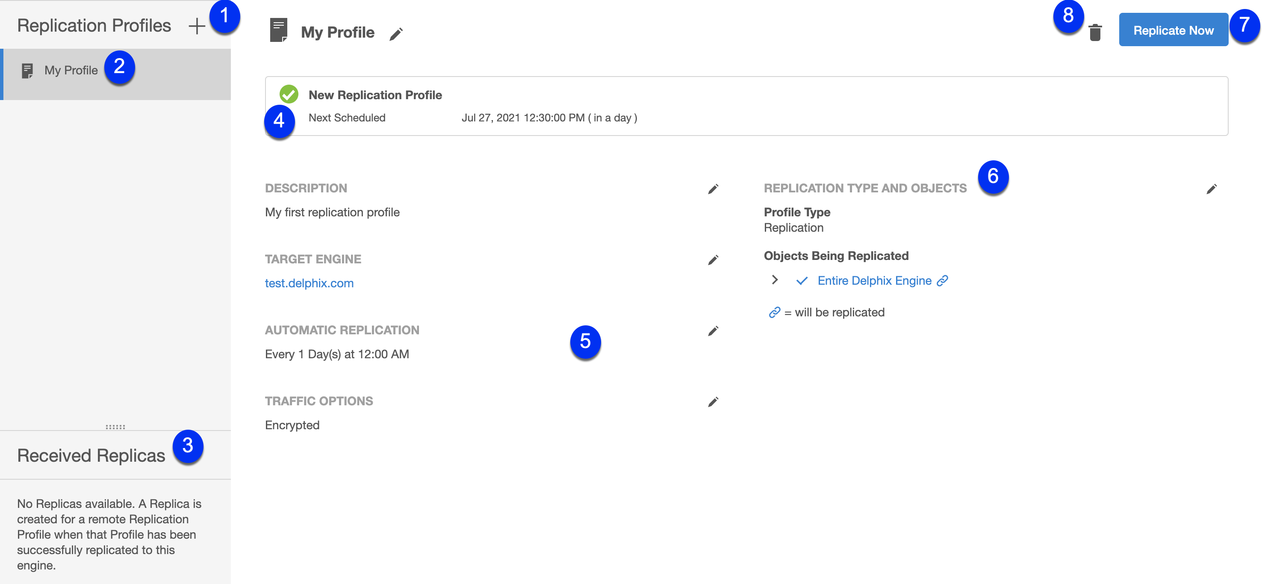
Task: Expand the Entire Delphix Engine tree
Action: (775, 280)
